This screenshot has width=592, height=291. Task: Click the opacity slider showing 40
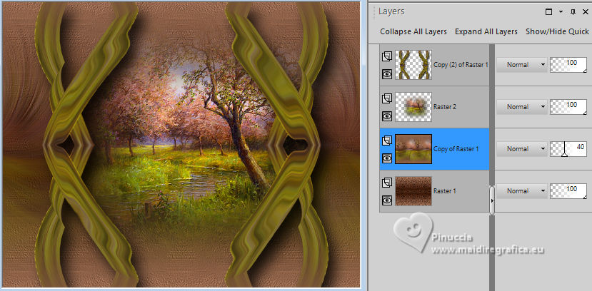(568, 149)
